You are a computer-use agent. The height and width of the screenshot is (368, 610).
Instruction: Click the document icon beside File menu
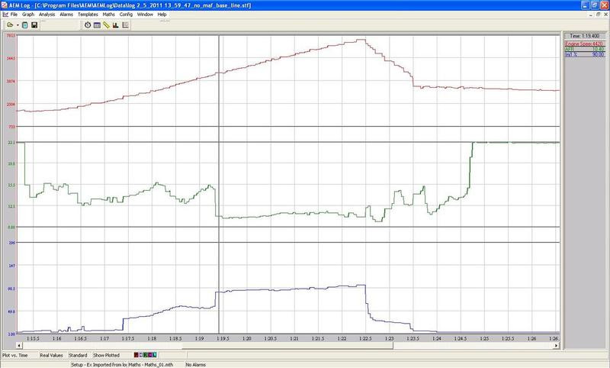coord(5,15)
